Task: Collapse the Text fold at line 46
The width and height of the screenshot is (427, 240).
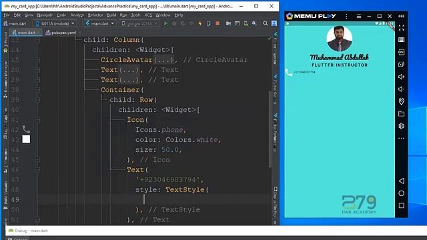Action: click(x=37, y=170)
